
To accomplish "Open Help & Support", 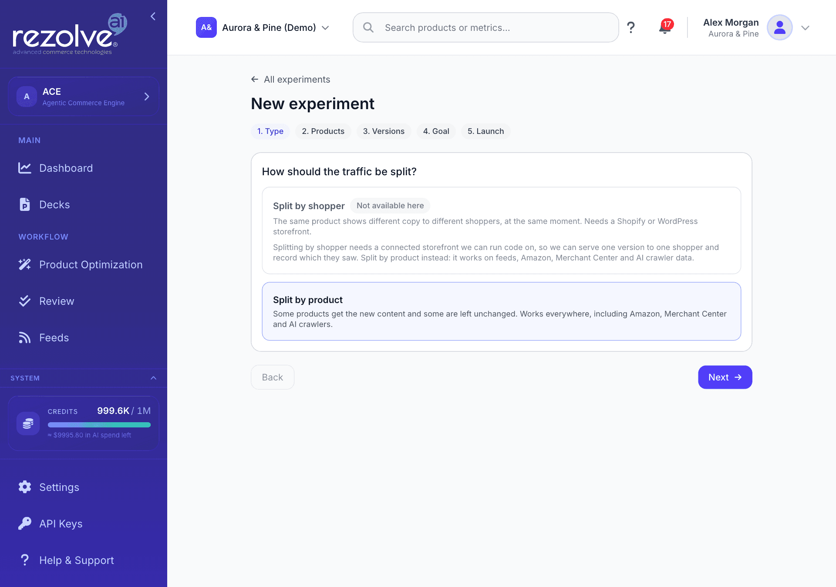I will coord(84,560).
